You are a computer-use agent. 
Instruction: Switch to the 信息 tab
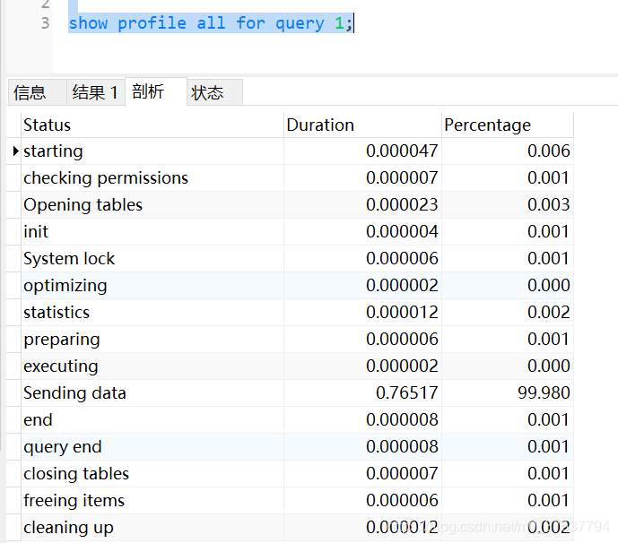(x=37, y=92)
